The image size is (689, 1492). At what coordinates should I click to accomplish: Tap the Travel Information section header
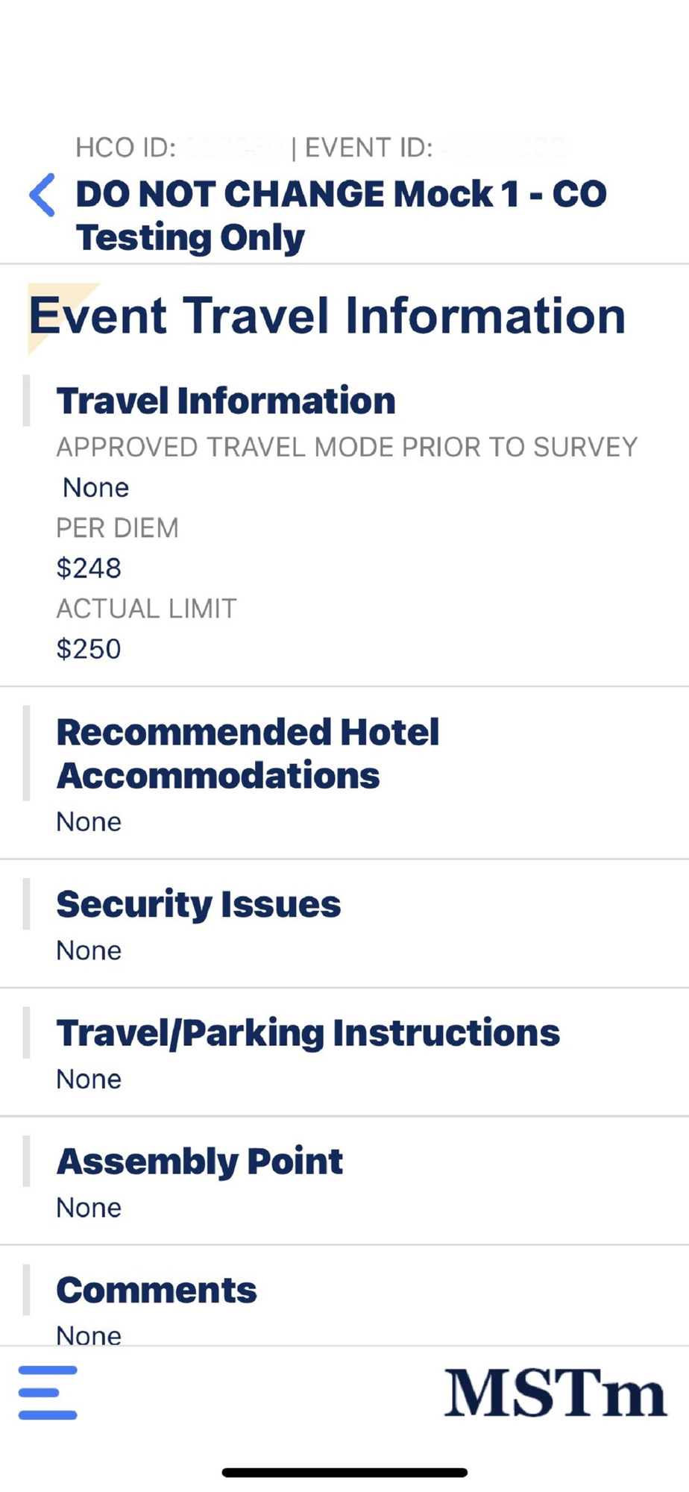click(226, 401)
